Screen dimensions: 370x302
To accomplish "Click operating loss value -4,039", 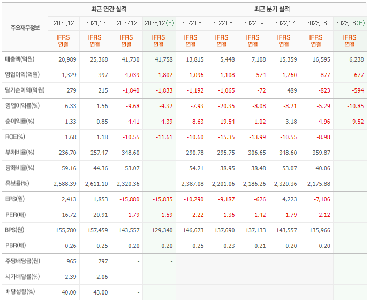I will coord(131,75).
